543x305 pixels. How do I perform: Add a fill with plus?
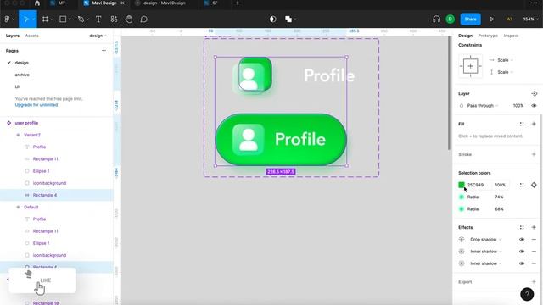pos(534,124)
